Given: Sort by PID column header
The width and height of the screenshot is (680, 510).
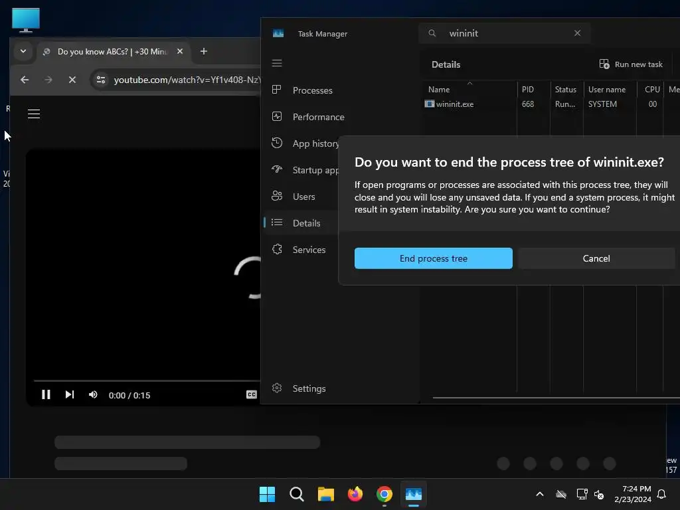Looking at the screenshot, I should pos(533,90).
